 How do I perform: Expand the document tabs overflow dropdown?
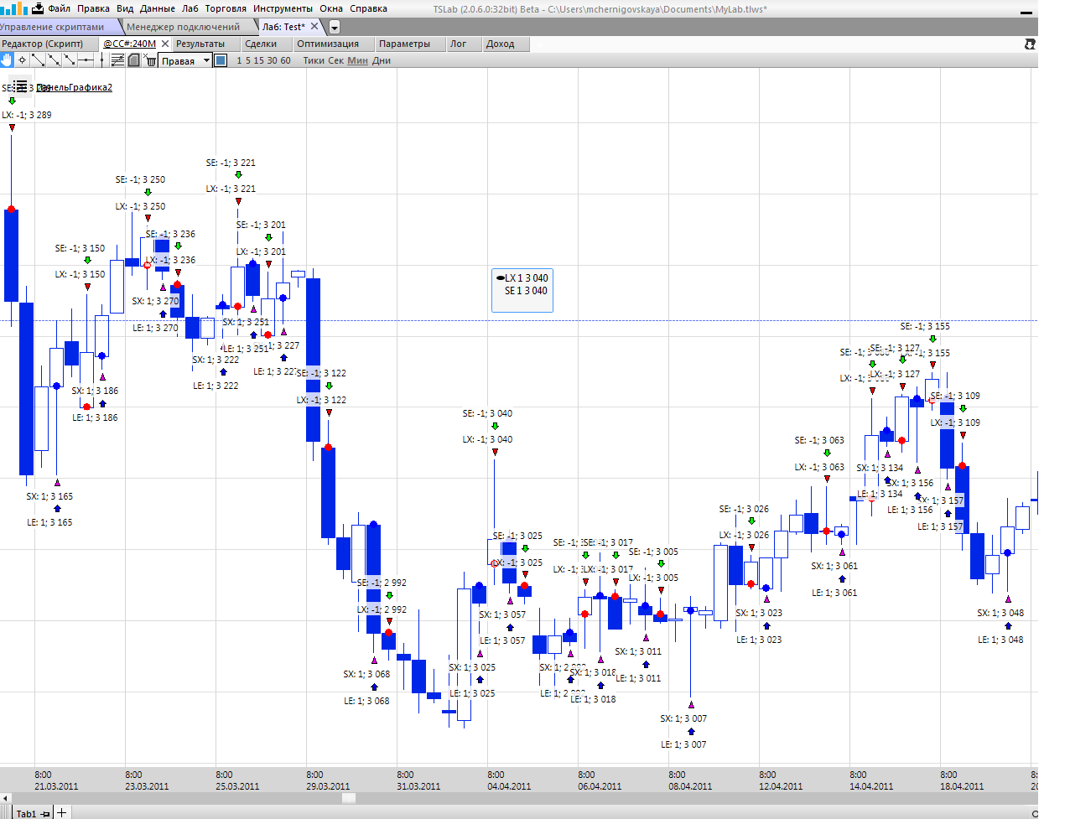click(334, 27)
